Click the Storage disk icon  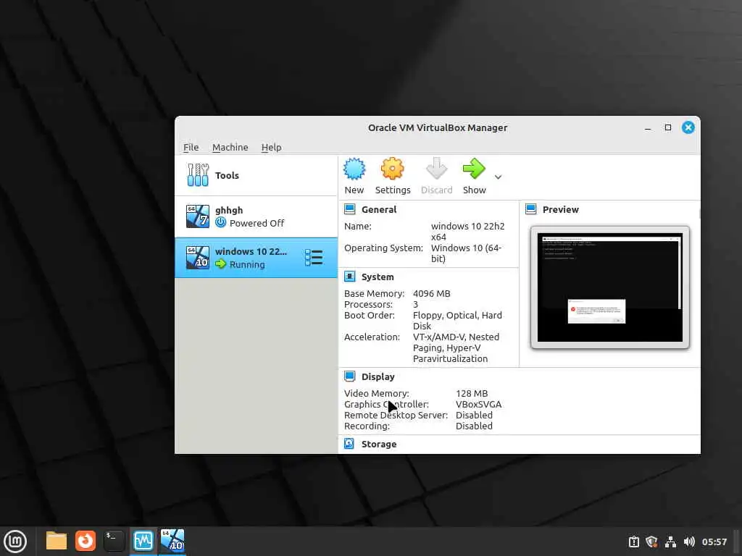click(x=349, y=444)
